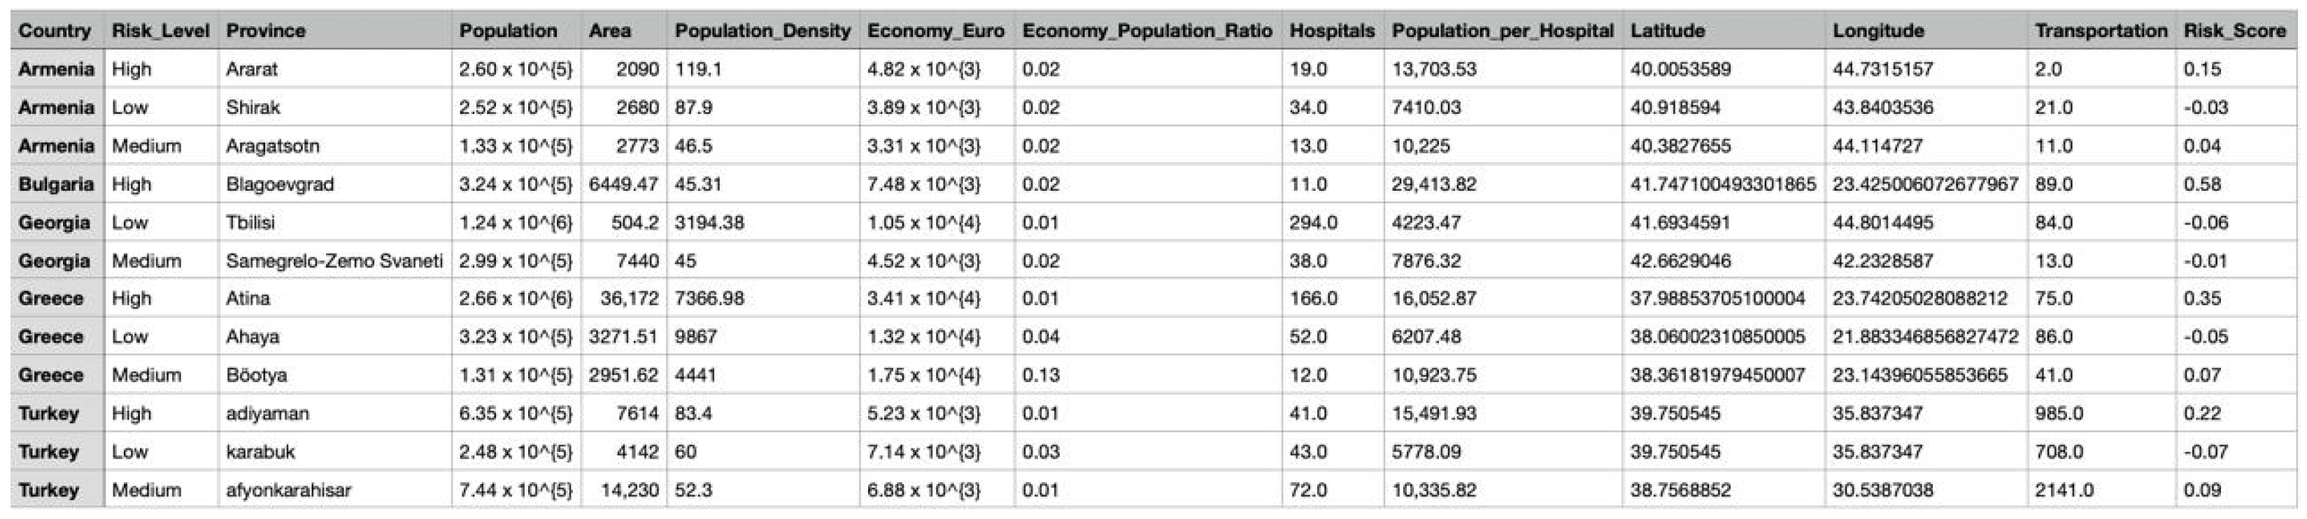Select the Economy_Population_Ratio header cell
This screenshot has width=2307, height=519.
(1147, 31)
